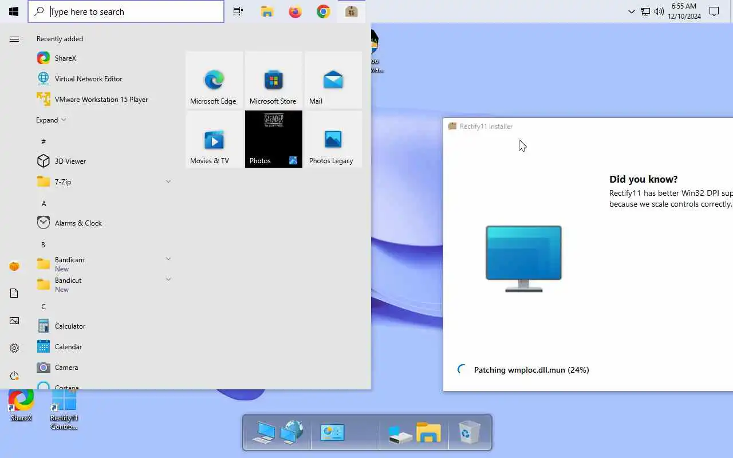Viewport: 733px width, 458px height.
Task: Click the Did you know? heading
Action: [x=643, y=179]
